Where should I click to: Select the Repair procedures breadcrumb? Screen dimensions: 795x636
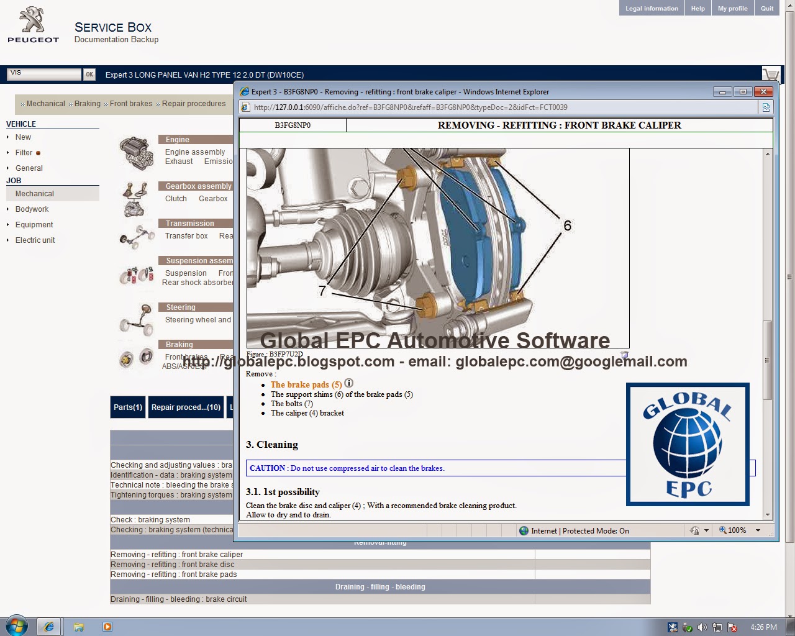point(193,104)
